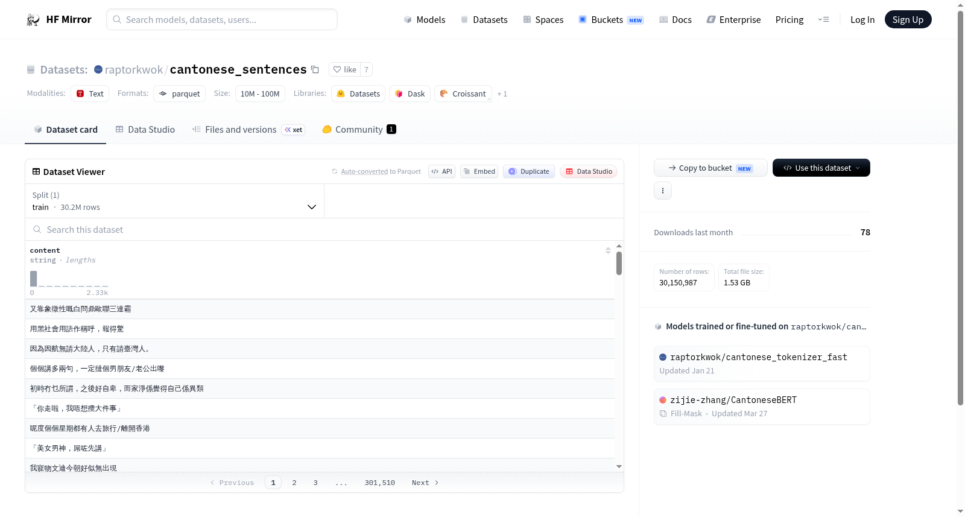The image size is (965, 517).
Task: Click the like count 7
Action: [x=366, y=69]
